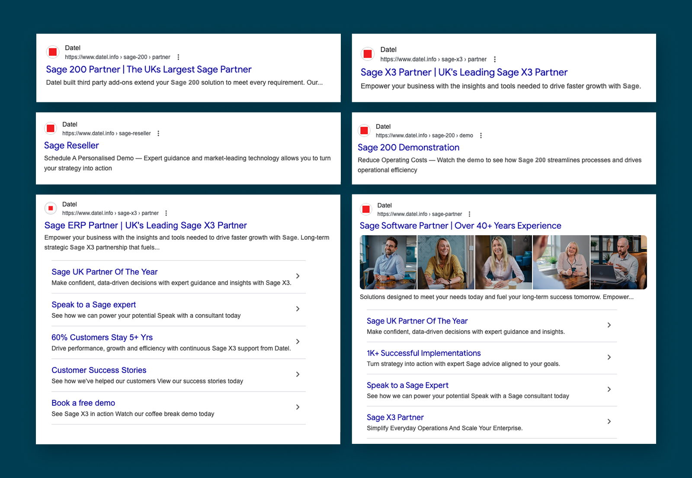Screen dimensions: 692x478
Task: Open the Sage 200 Partner result title
Action: point(148,69)
